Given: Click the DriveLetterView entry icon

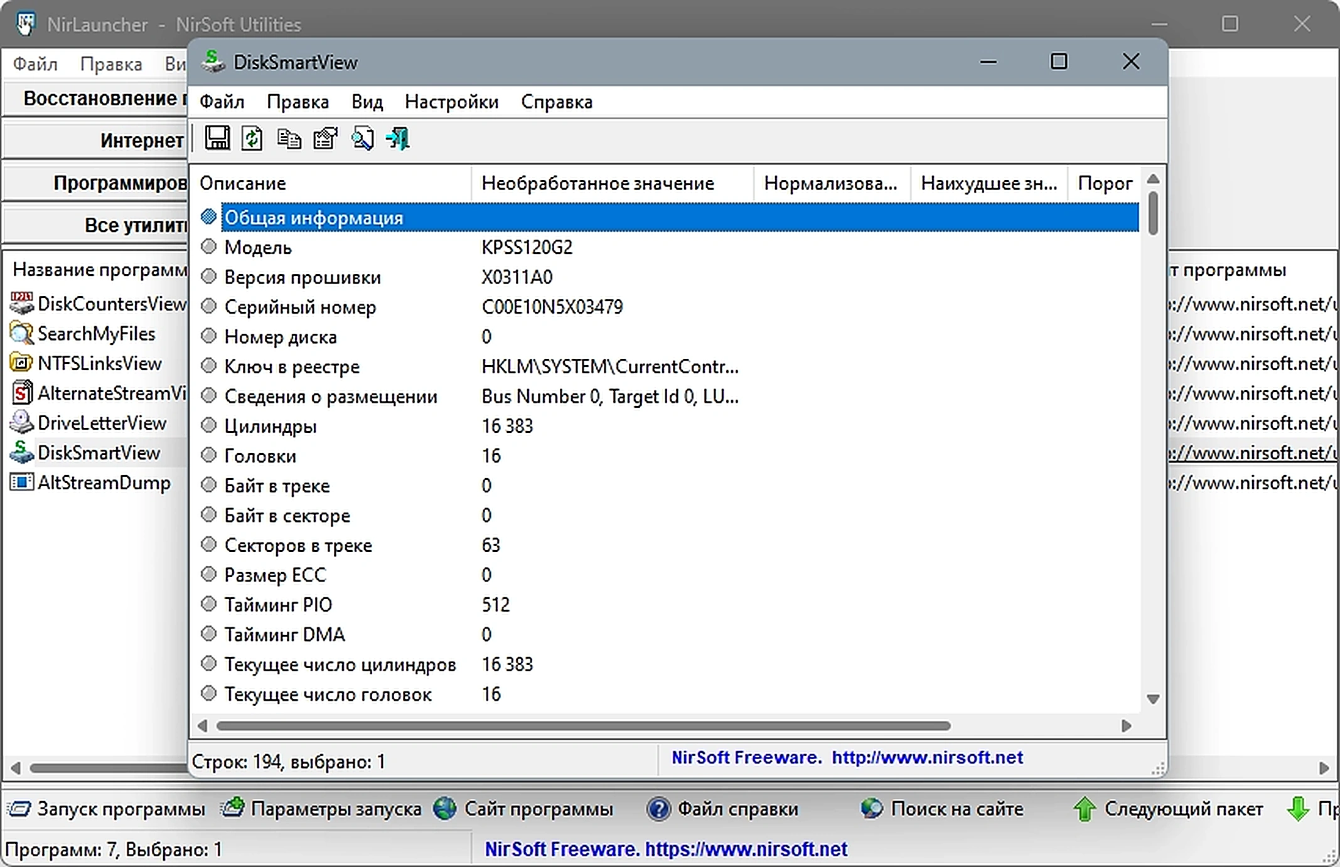Looking at the screenshot, I should coord(21,423).
